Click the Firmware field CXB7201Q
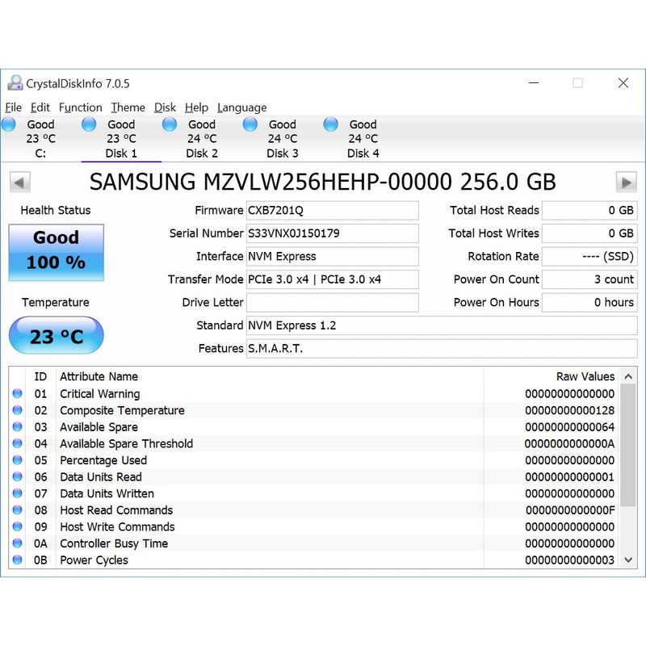Image resolution: width=646 pixels, height=646 pixels. (333, 211)
